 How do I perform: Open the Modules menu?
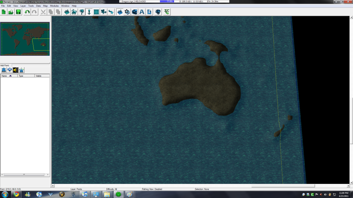[x=54, y=6]
